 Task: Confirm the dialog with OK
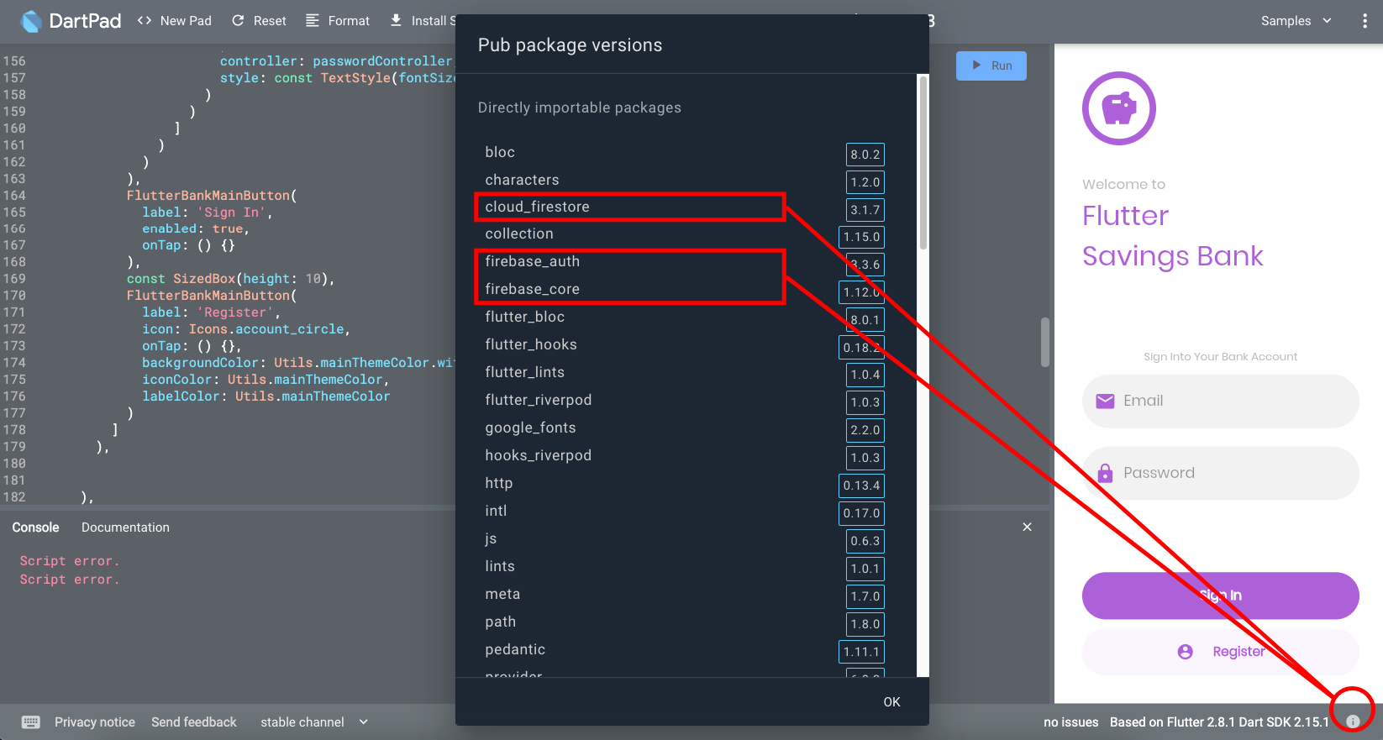[x=891, y=702]
